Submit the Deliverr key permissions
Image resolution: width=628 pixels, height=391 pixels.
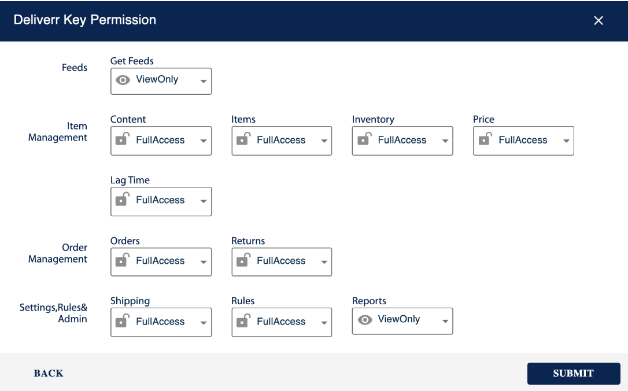tap(574, 374)
